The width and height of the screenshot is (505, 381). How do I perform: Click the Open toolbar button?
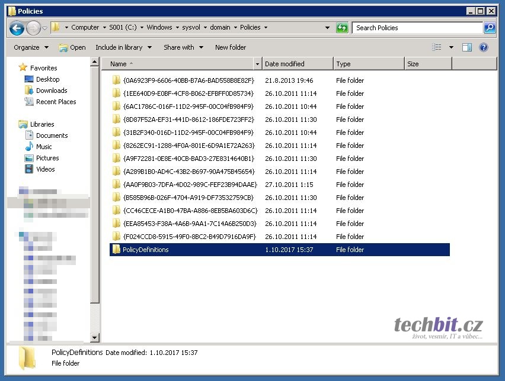pos(72,47)
